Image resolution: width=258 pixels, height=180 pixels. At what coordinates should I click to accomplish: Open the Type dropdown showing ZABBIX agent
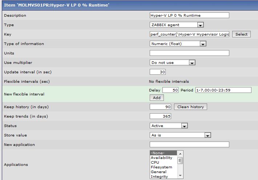(x=177, y=25)
